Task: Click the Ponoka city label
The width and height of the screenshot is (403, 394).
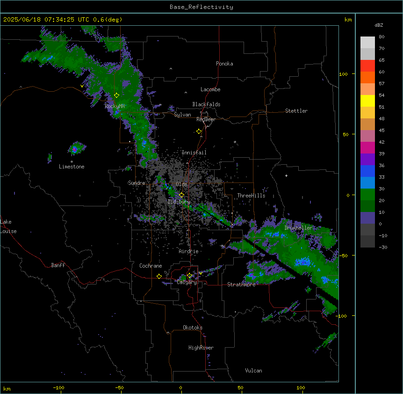Action: [x=224, y=64]
